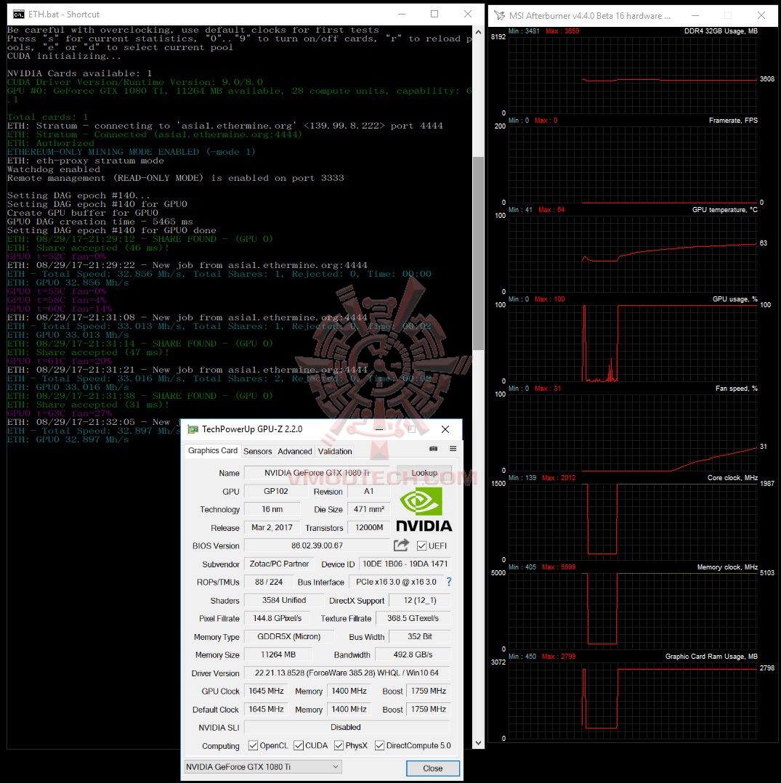Click the NVIDIA SLI Disabled field
The image size is (781, 783).
(x=347, y=727)
